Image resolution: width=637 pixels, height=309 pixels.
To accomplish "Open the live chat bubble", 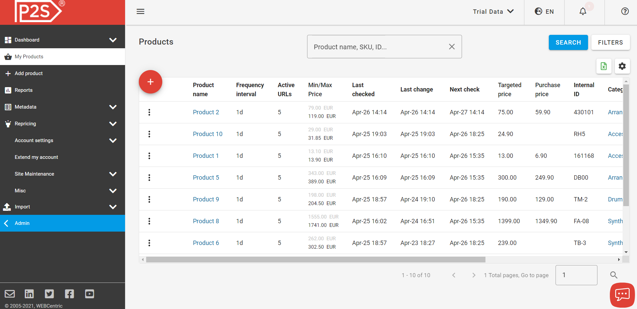I will 622,295.
